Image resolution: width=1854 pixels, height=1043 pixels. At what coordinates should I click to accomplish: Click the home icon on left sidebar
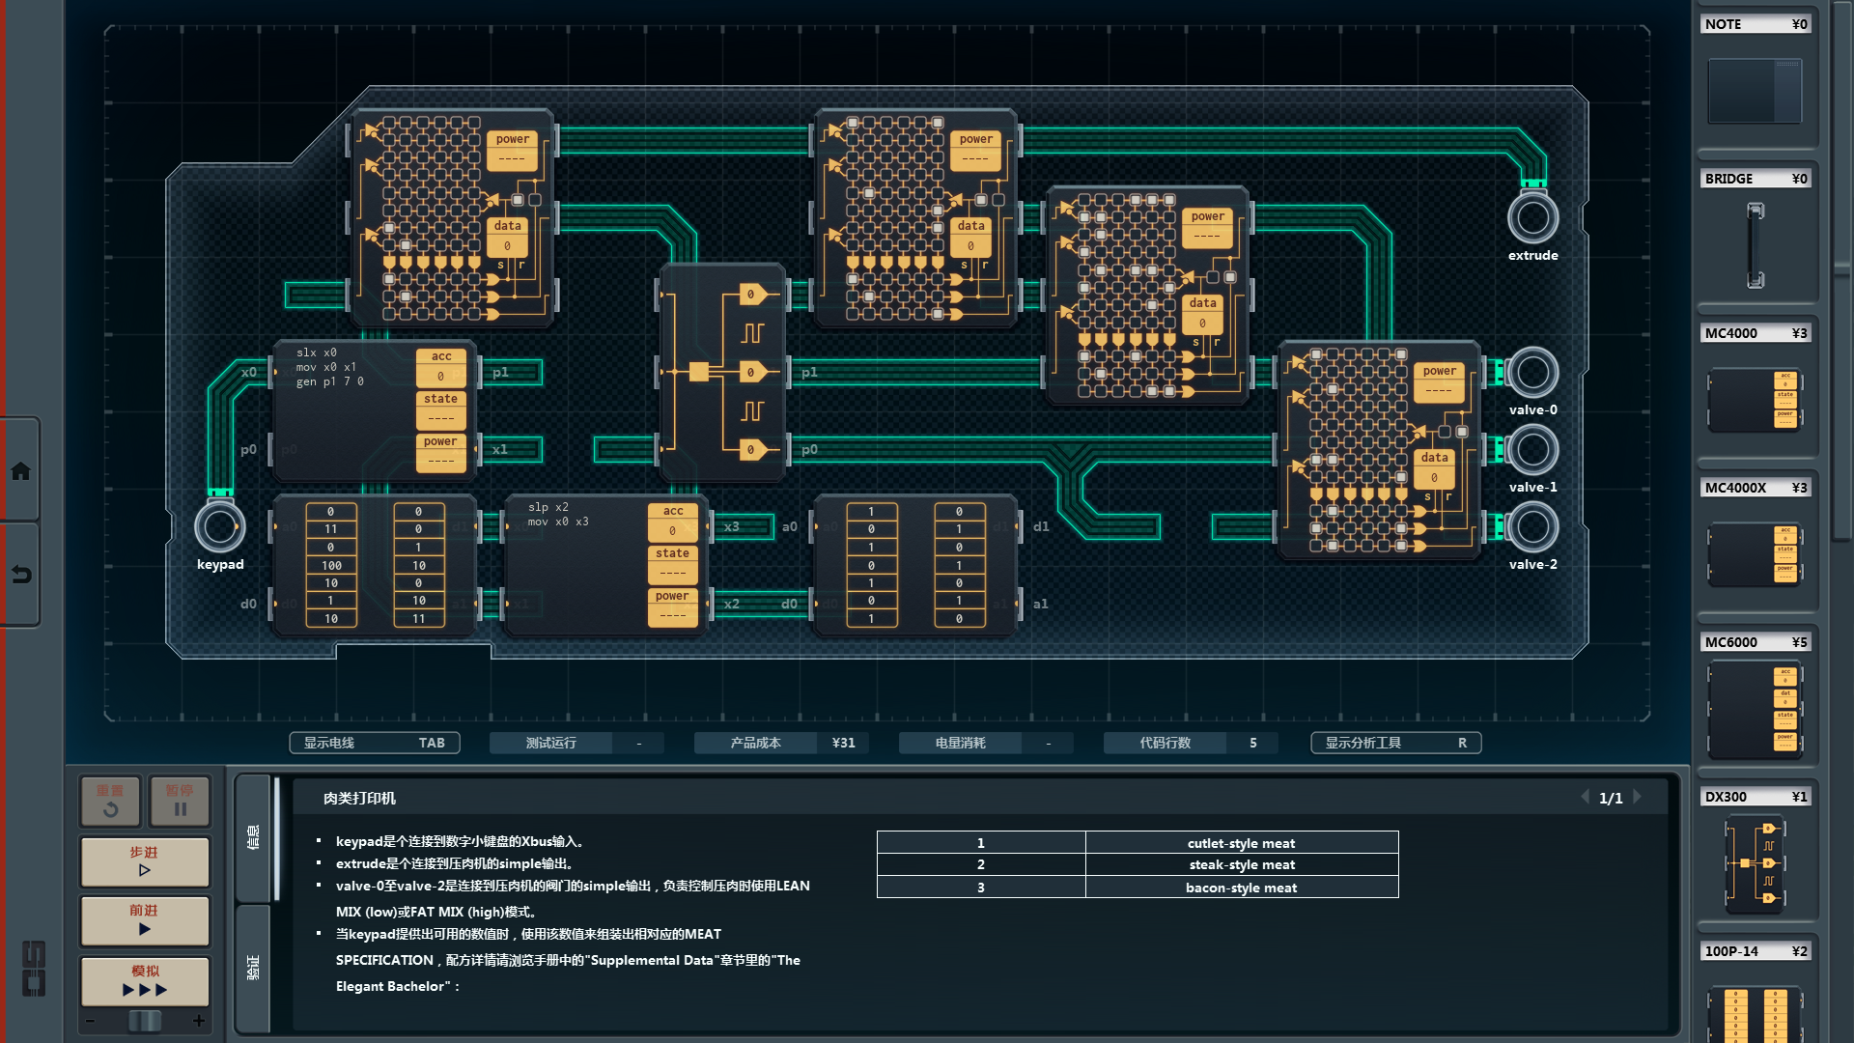coord(20,471)
